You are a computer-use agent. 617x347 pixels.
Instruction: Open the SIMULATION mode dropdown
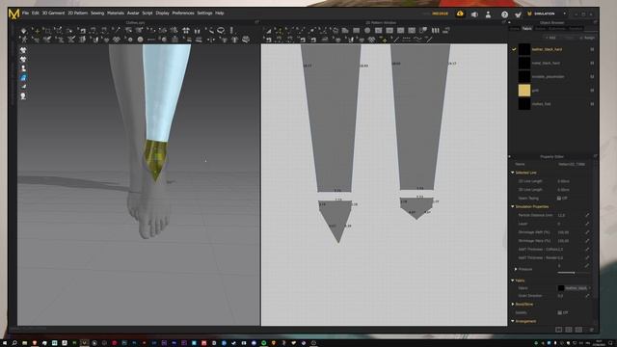pos(564,13)
